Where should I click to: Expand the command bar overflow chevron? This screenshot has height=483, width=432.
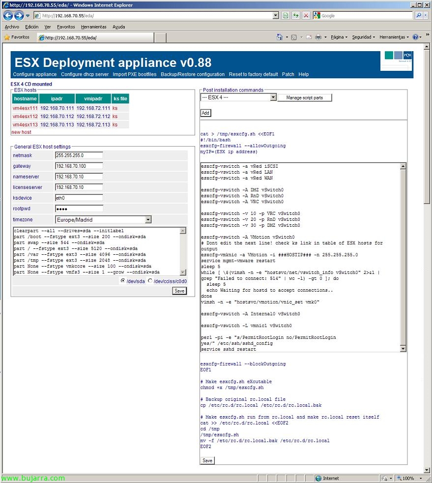click(428, 35)
